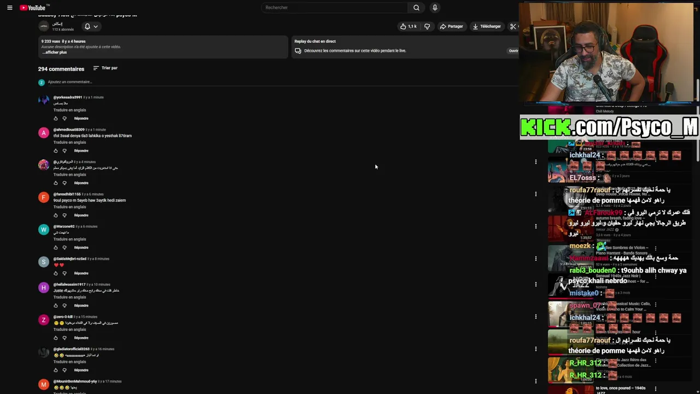700x394 pixels.
Task: Expand description with ...afficher plus
Action: (55, 53)
